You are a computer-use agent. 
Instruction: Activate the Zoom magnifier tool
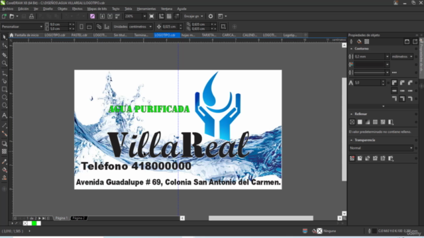[x=5, y=63]
